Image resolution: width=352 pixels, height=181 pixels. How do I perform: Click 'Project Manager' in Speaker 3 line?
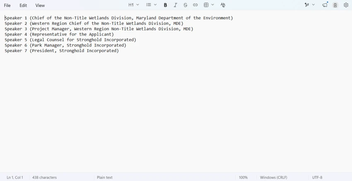coord(51,29)
